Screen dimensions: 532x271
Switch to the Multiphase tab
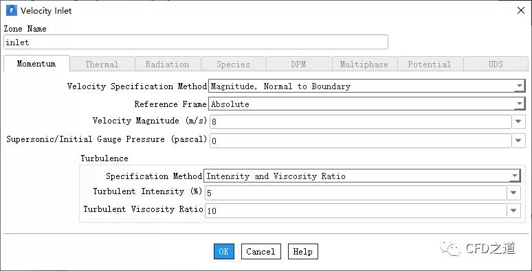(x=364, y=64)
